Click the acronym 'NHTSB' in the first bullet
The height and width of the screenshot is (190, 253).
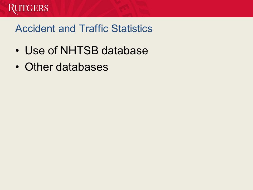79,50
